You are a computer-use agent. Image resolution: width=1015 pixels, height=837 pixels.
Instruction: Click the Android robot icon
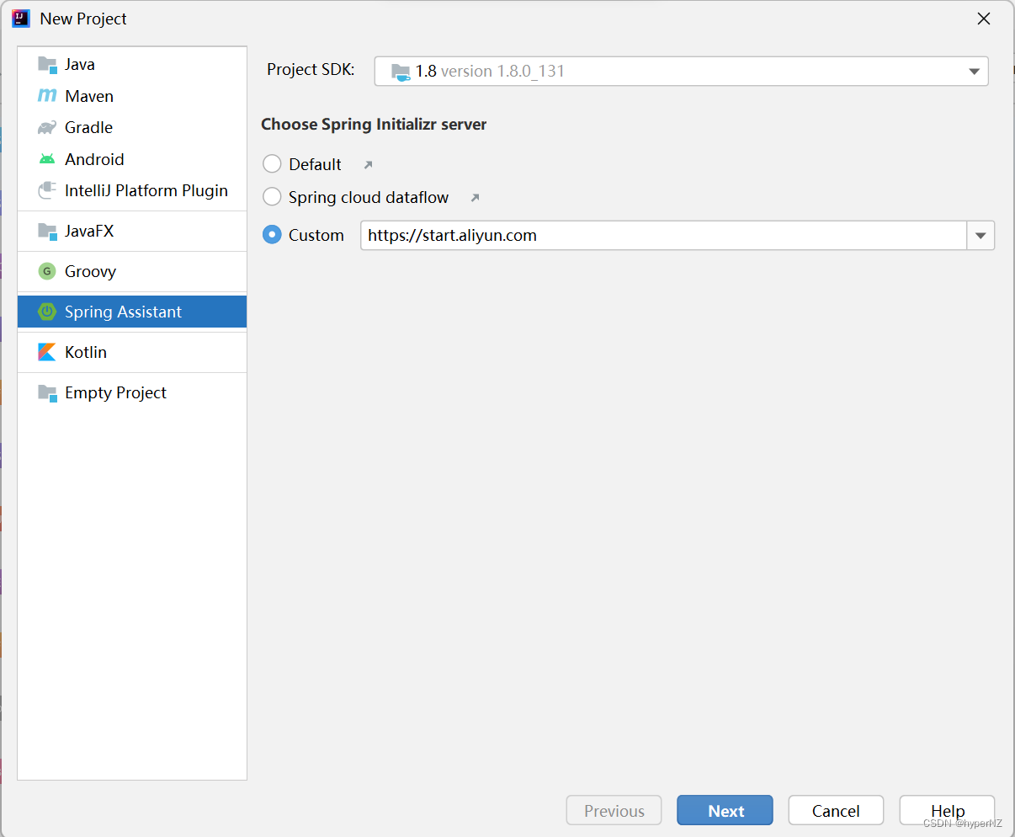coord(47,159)
